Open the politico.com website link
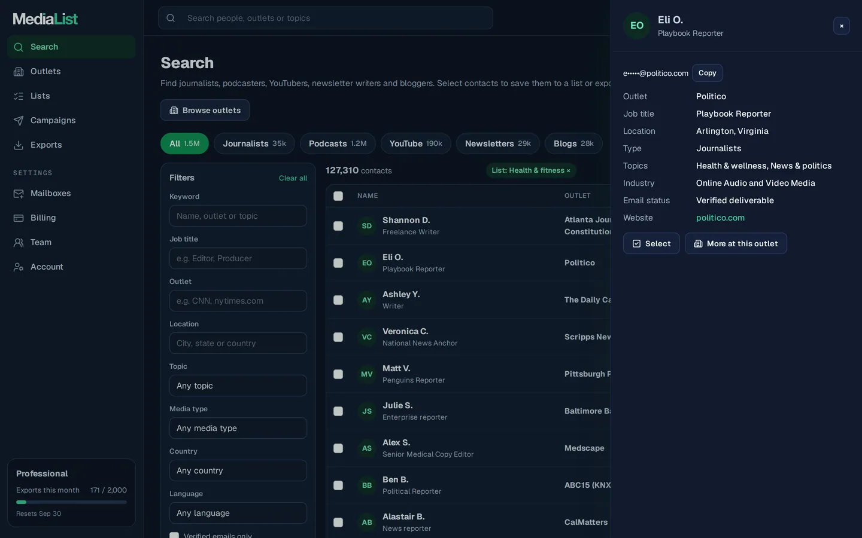 (720, 218)
